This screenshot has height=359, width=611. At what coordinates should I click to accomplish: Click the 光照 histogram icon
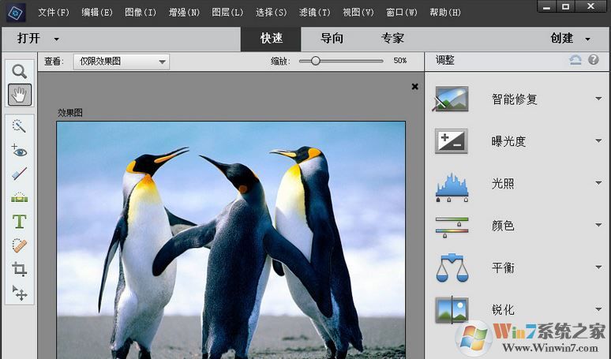pyautogui.click(x=452, y=187)
